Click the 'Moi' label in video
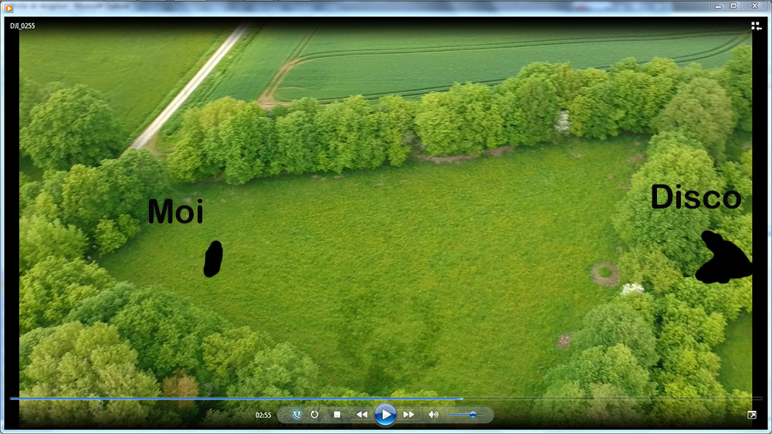772x434 pixels. (175, 212)
